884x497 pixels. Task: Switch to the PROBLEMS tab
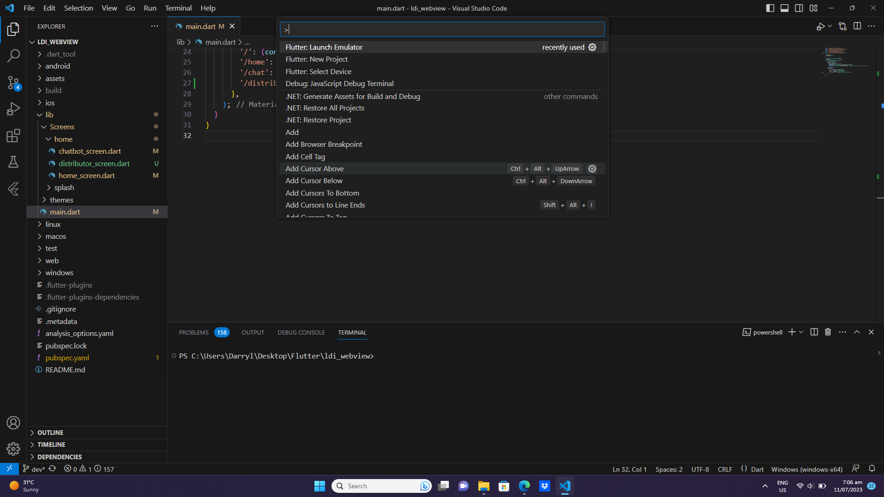click(204, 332)
